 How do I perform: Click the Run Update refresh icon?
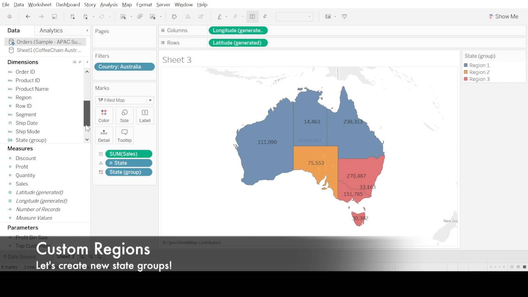101,16
